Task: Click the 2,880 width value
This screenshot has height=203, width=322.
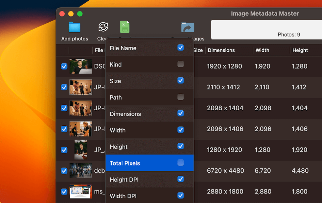Action: coord(263,192)
